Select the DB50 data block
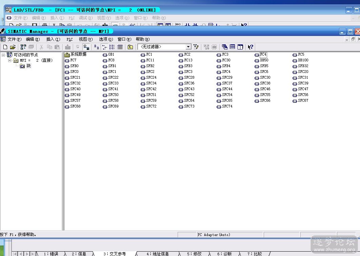The height and width of the screenshot is (256, 360). click(261, 60)
